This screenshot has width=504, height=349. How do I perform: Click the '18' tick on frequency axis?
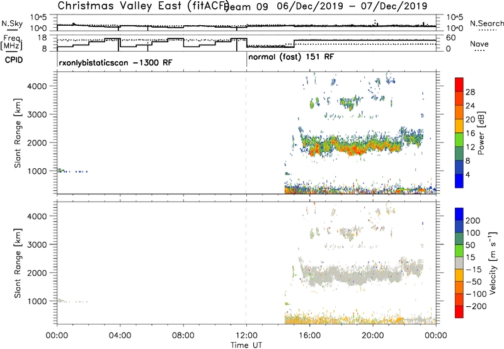tap(42, 38)
